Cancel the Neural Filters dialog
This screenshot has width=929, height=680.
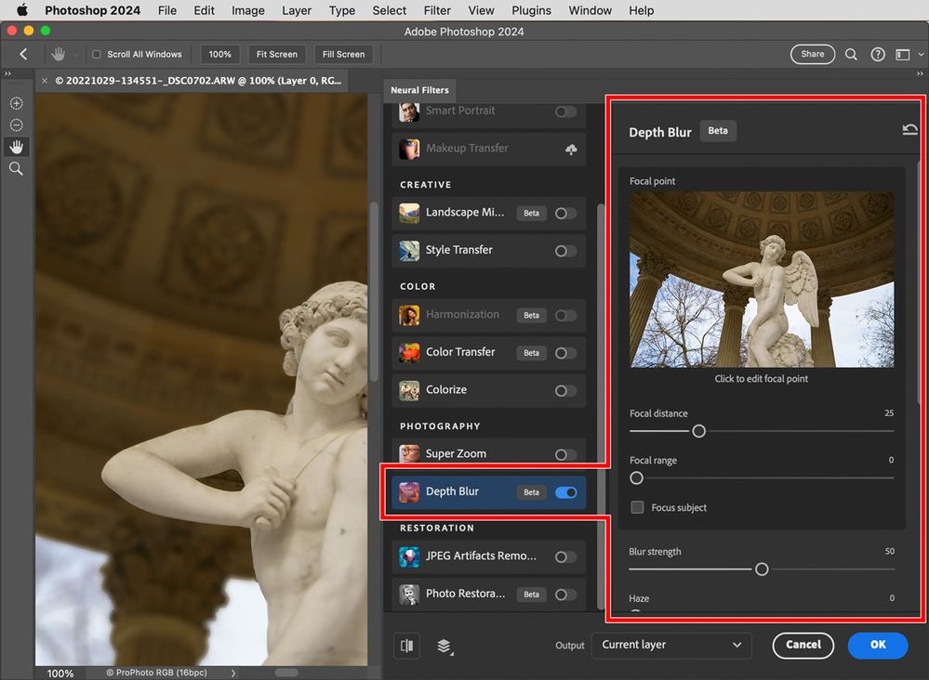pyautogui.click(x=803, y=645)
